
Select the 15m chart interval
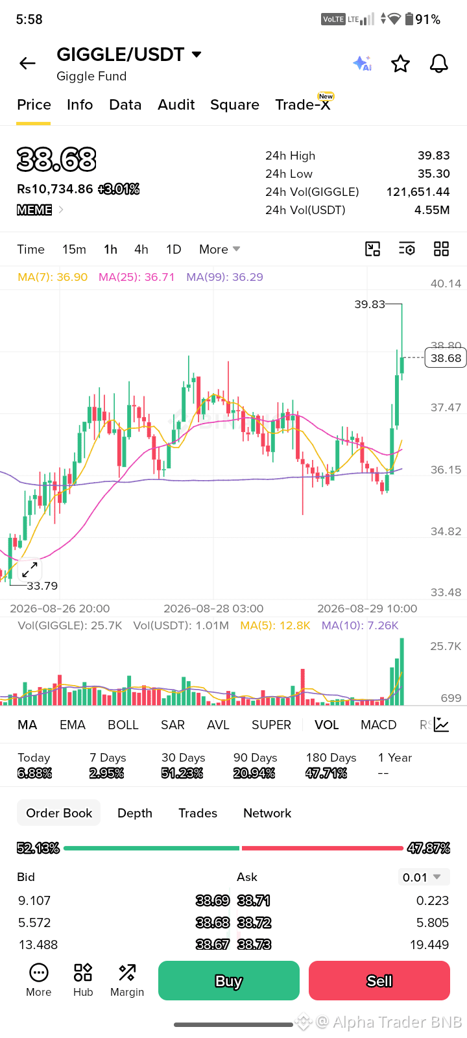tap(74, 249)
